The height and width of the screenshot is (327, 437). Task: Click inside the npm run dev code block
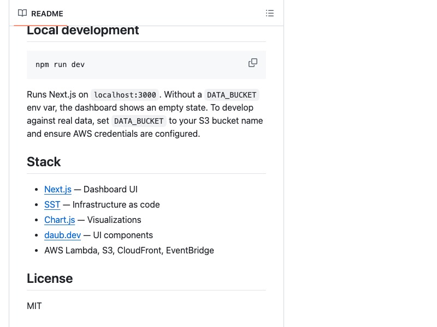click(x=60, y=64)
